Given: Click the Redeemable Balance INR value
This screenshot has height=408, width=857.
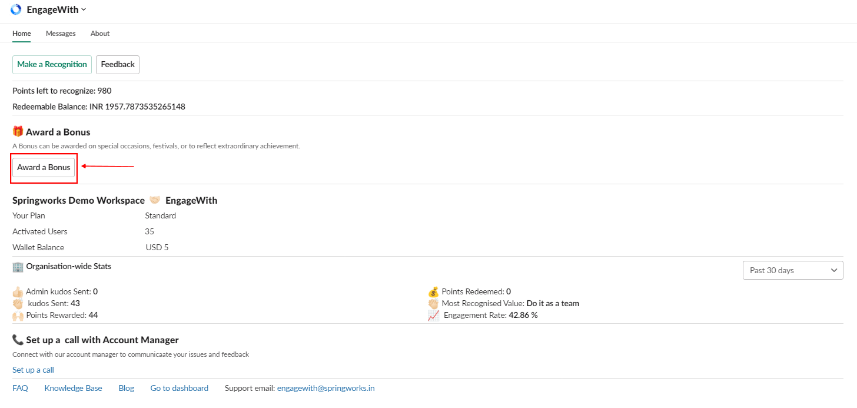Looking at the screenshot, I should (137, 107).
